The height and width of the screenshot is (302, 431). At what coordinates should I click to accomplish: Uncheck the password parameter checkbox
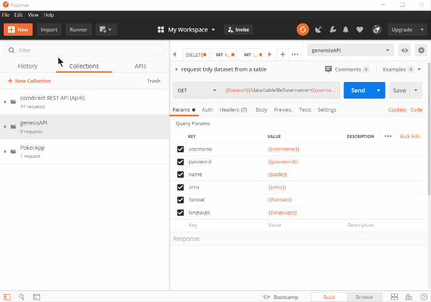click(180, 161)
